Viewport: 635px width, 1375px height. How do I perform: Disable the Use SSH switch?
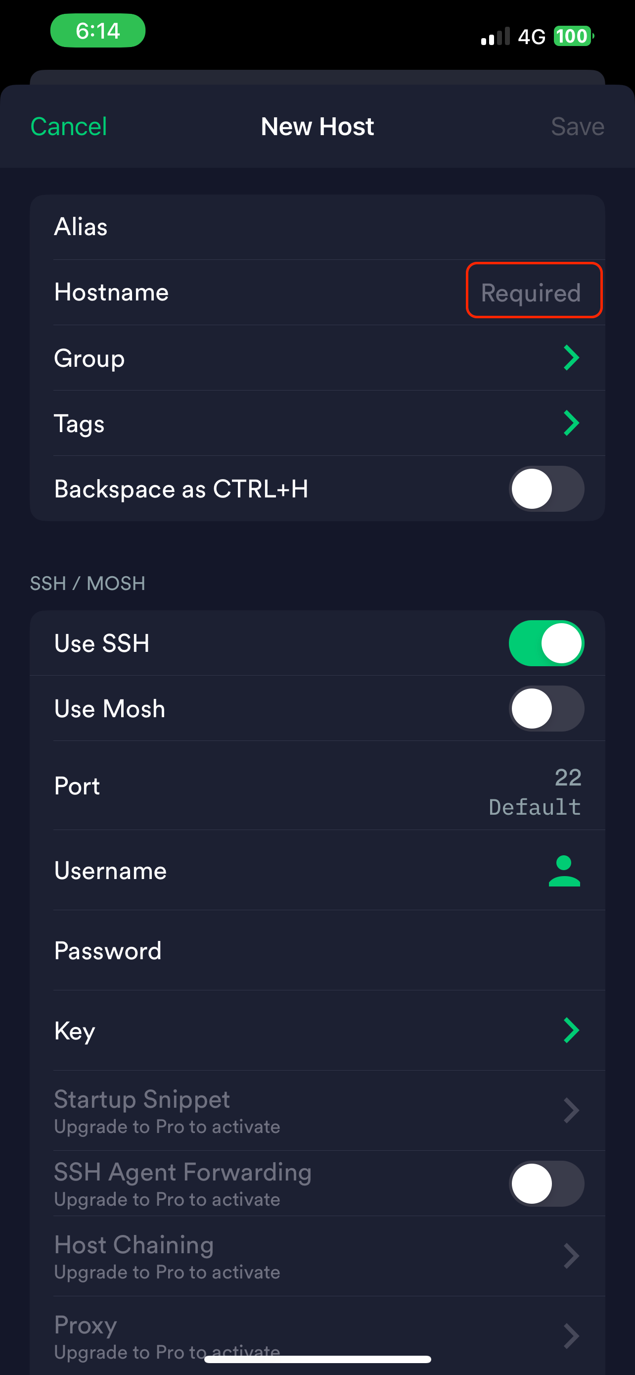click(546, 643)
